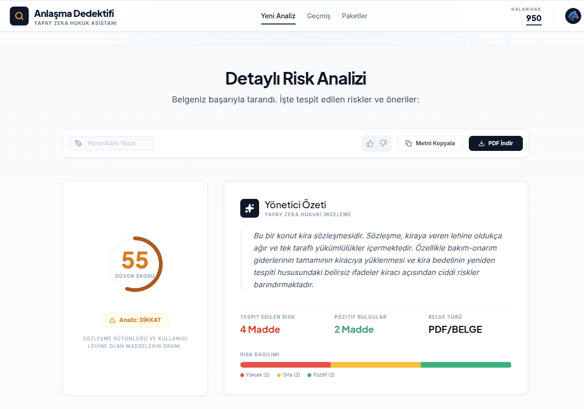Click the download icon inside PDF İndir
The height and width of the screenshot is (409, 584).
coord(481,143)
